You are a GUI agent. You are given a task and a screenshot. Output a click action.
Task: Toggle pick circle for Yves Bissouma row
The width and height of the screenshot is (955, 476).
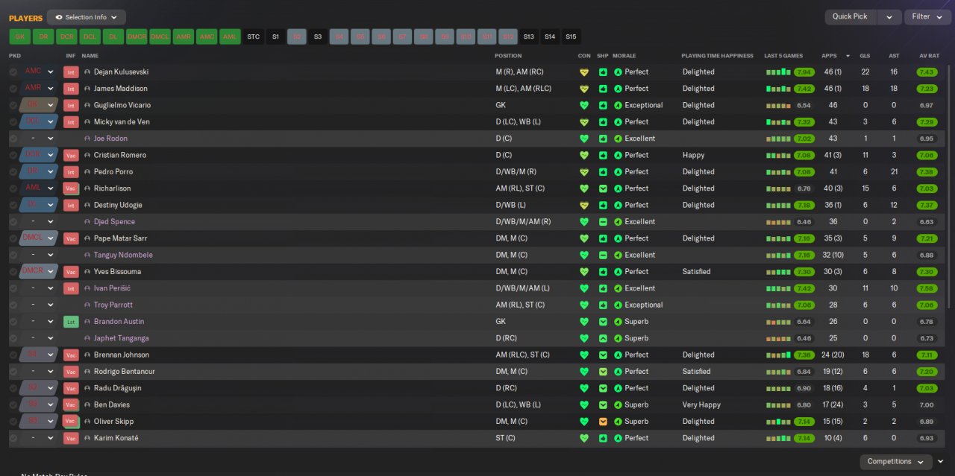click(x=13, y=272)
